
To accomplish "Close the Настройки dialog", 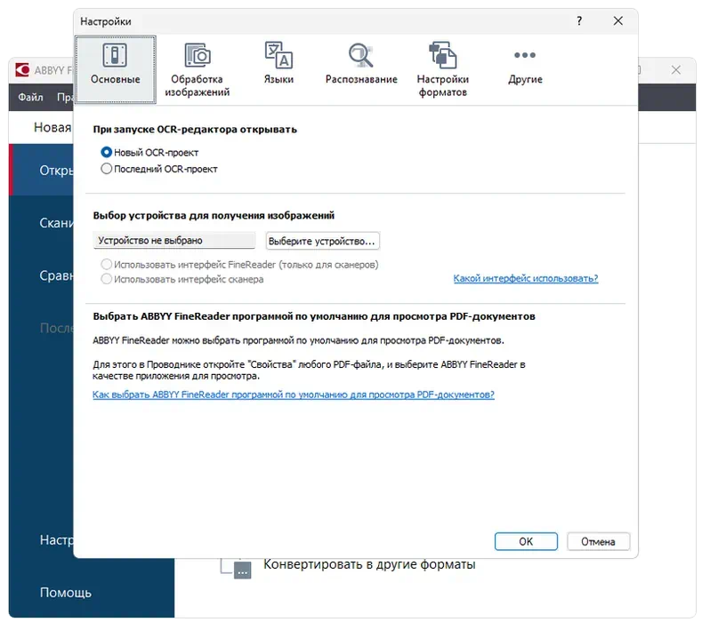I will click(617, 21).
